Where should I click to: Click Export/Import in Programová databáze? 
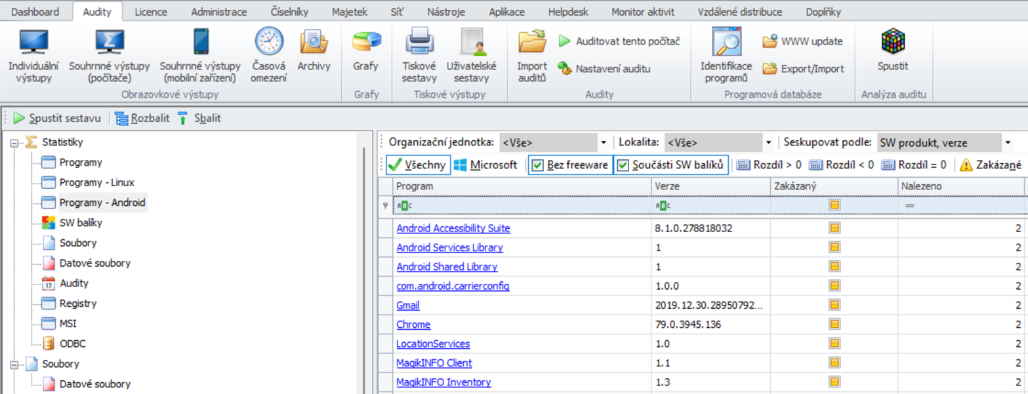click(803, 68)
